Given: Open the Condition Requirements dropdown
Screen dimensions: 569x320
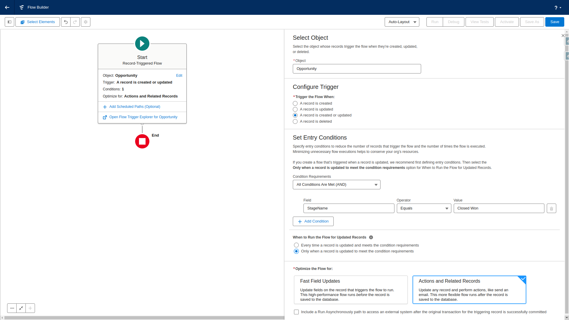Looking at the screenshot, I should point(336,184).
